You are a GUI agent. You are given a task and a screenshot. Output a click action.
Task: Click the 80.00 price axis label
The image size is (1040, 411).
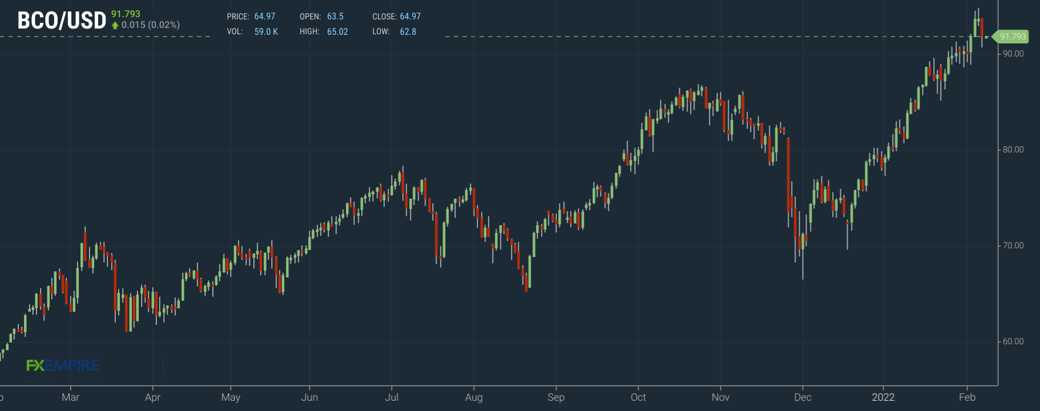1013,150
